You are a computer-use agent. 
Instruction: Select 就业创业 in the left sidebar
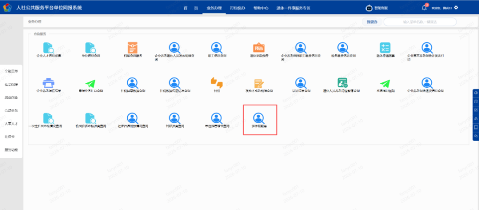11,98
